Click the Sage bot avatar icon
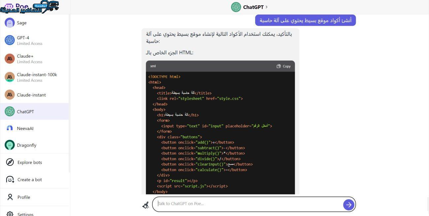Image resolution: width=429 pixels, height=216 pixels. coord(10,23)
